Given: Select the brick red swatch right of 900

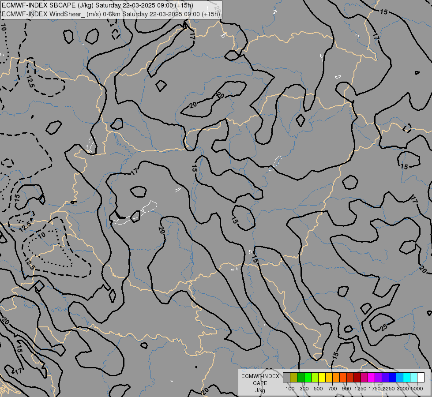Looking at the screenshot, I should click(x=350, y=377).
